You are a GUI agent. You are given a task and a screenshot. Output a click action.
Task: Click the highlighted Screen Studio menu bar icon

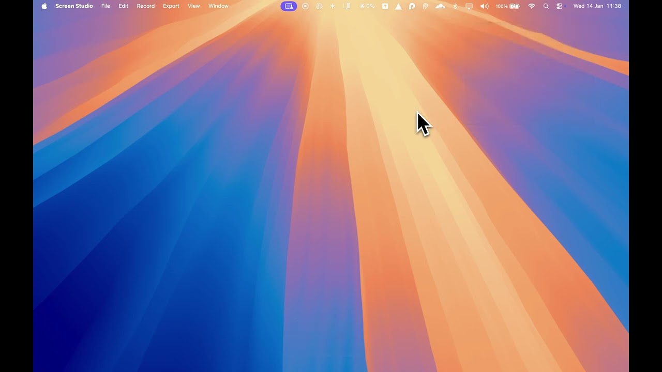pyautogui.click(x=289, y=6)
